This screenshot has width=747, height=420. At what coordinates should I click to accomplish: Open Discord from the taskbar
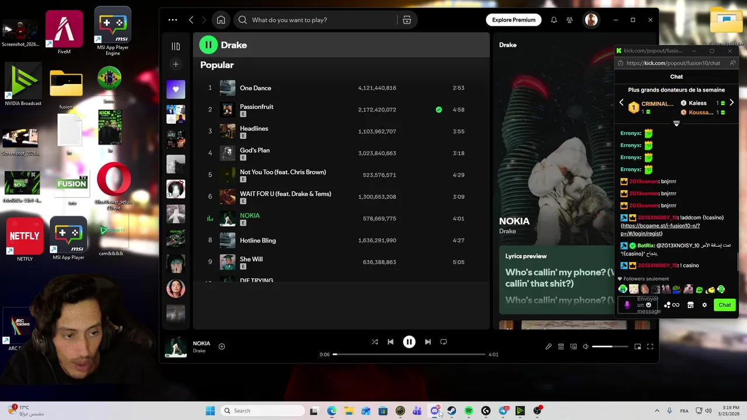(434, 411)
